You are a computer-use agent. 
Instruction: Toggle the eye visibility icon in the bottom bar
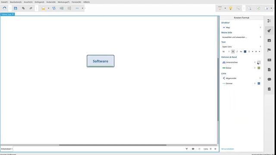point(193,149)
